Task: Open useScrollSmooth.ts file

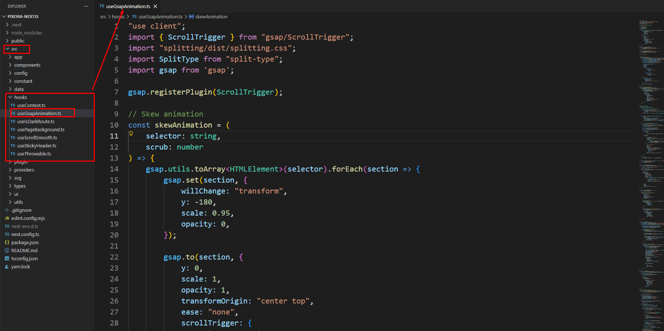Action: click(x=37, y=137)
